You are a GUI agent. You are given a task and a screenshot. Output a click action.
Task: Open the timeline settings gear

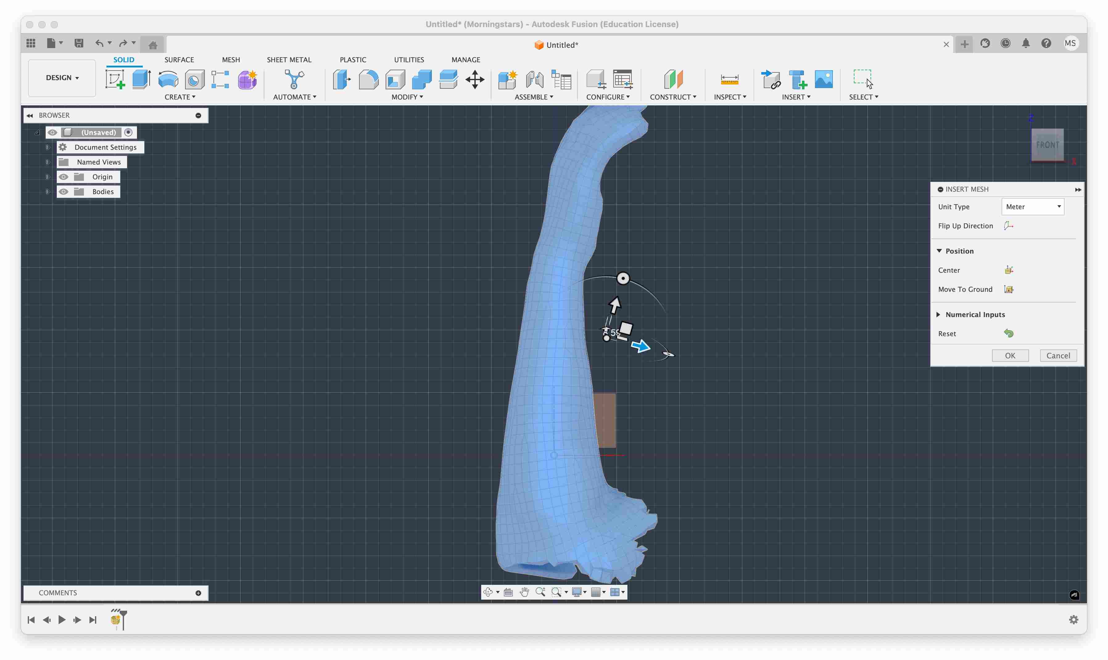pyautogui.click(x=1073, y=620)
